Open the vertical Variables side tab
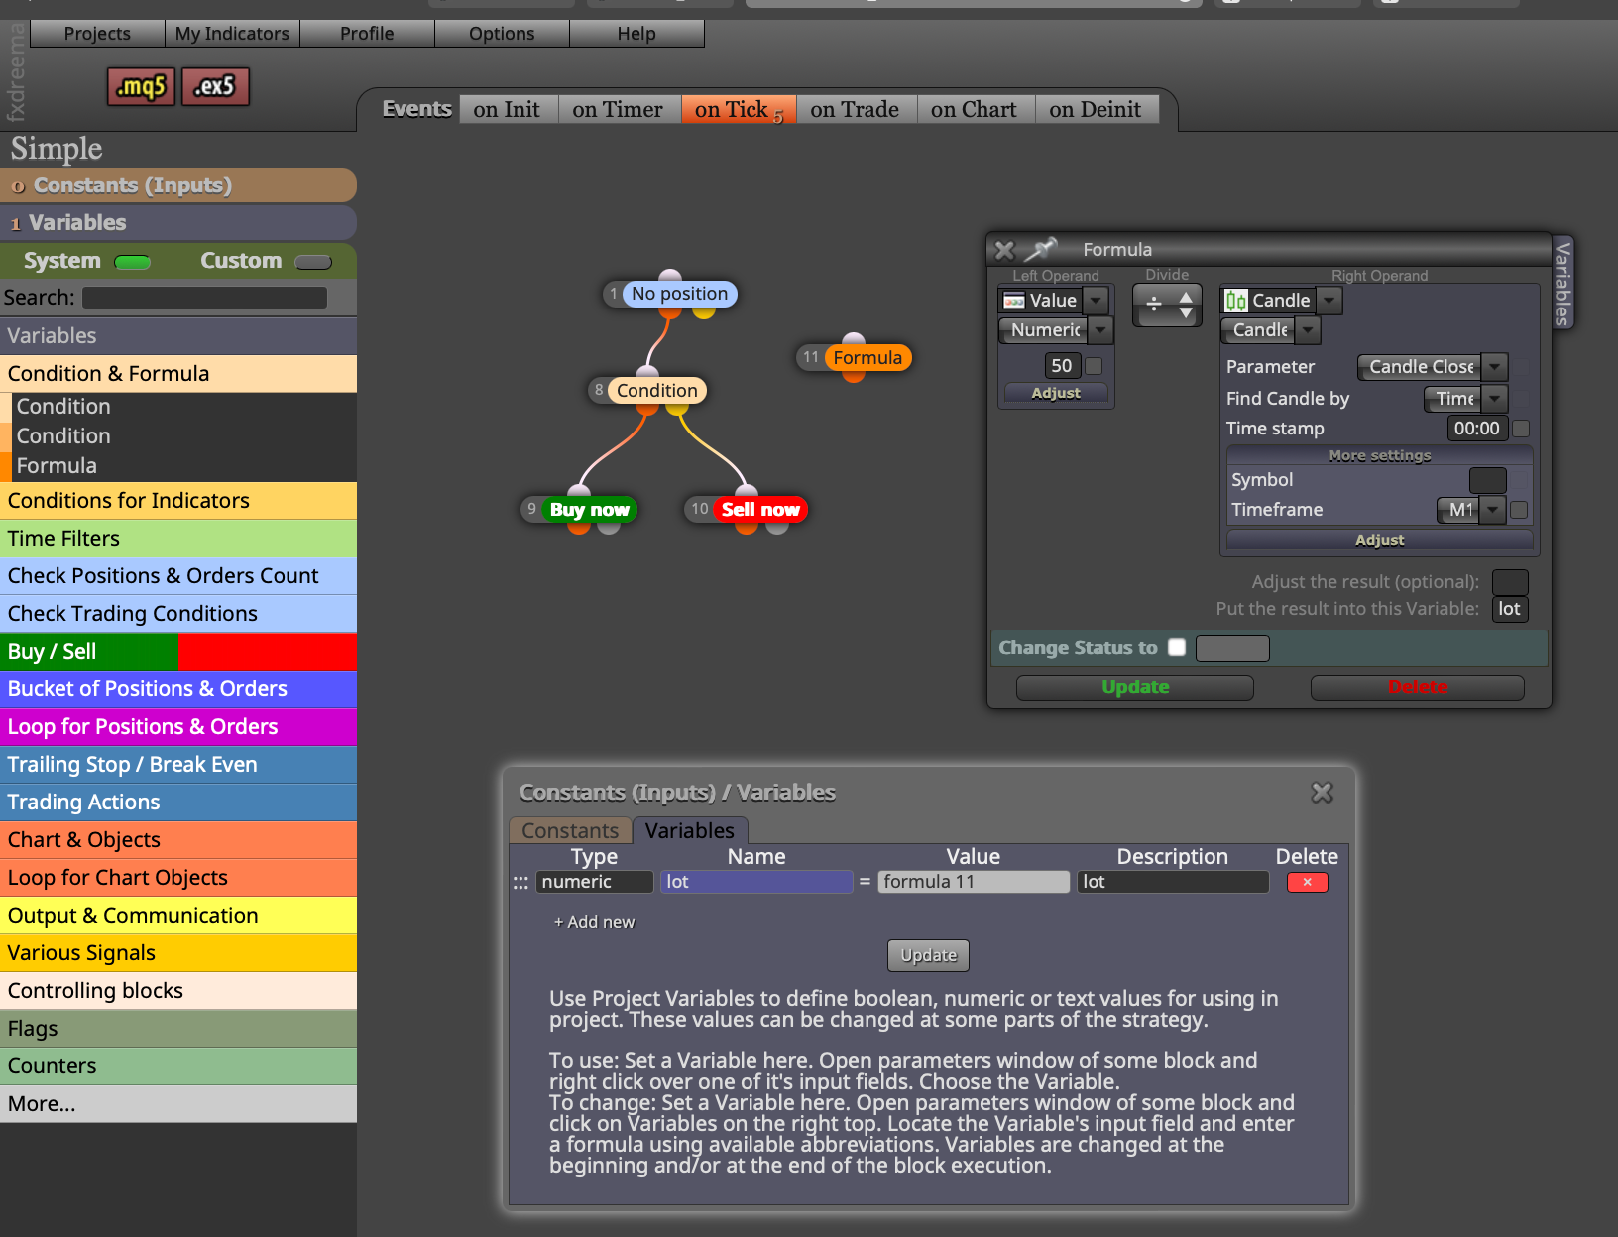Screen dimensions: 1618x1237 tap(1562, 284)
